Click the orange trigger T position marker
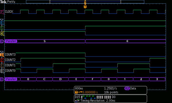Viewport: 172px width, 103px height. click(x=85, y=7)
